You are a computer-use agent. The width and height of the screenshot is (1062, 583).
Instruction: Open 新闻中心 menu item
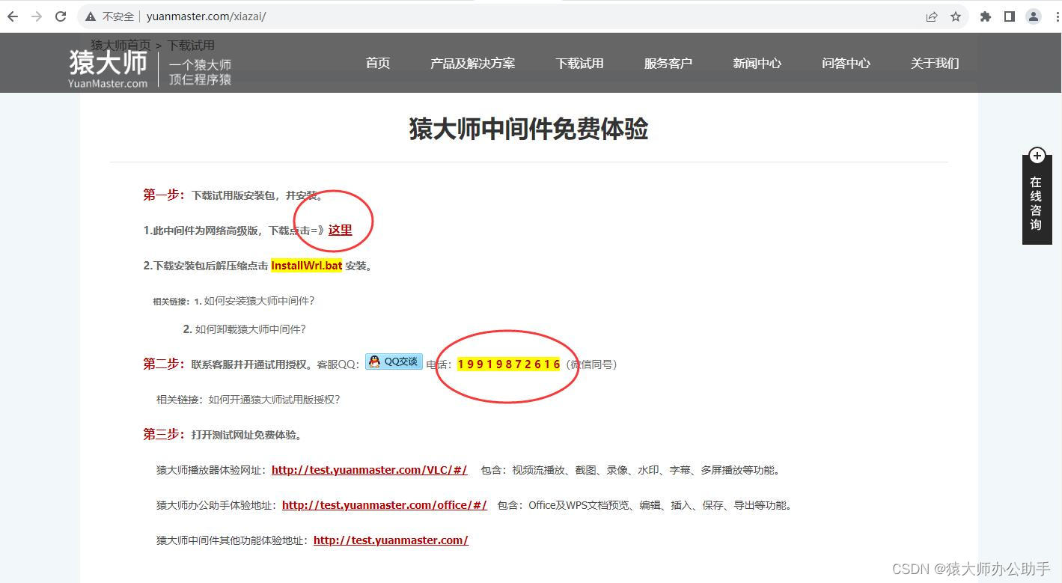click(x=757, y=64)
